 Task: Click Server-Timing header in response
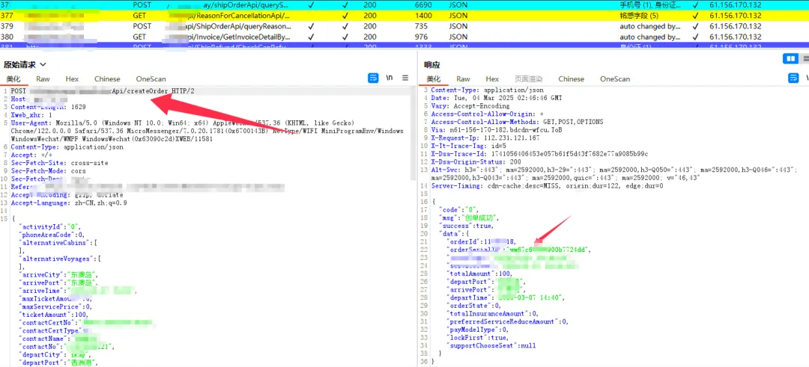547,186
